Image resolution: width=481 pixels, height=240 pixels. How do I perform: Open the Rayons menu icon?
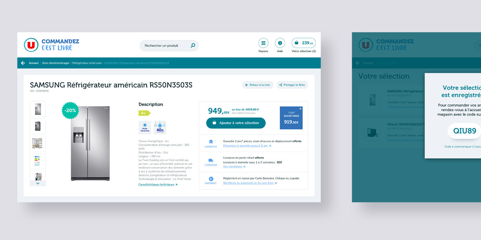[263, 43]
